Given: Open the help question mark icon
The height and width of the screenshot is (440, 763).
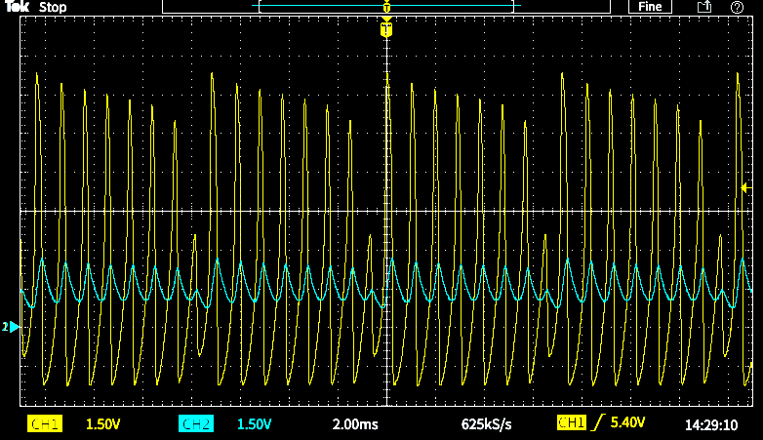Looking at the screenshot, I should pyautogui.click(x=737, y=7).
